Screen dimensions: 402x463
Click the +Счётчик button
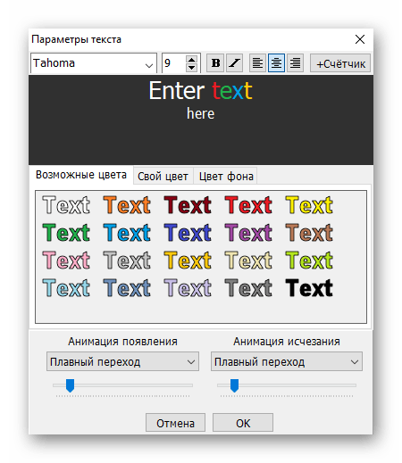tap(340, 63)
